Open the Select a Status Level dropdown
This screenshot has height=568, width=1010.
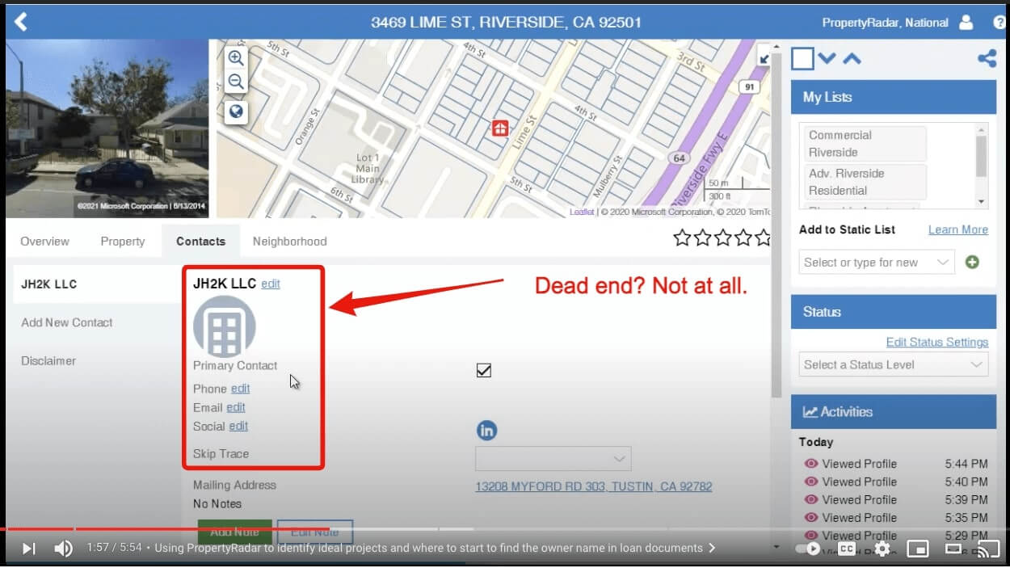(894, 364)
